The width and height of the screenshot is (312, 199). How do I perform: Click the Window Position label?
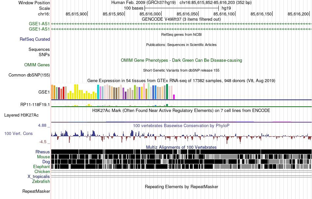click(x=34, y=3)
